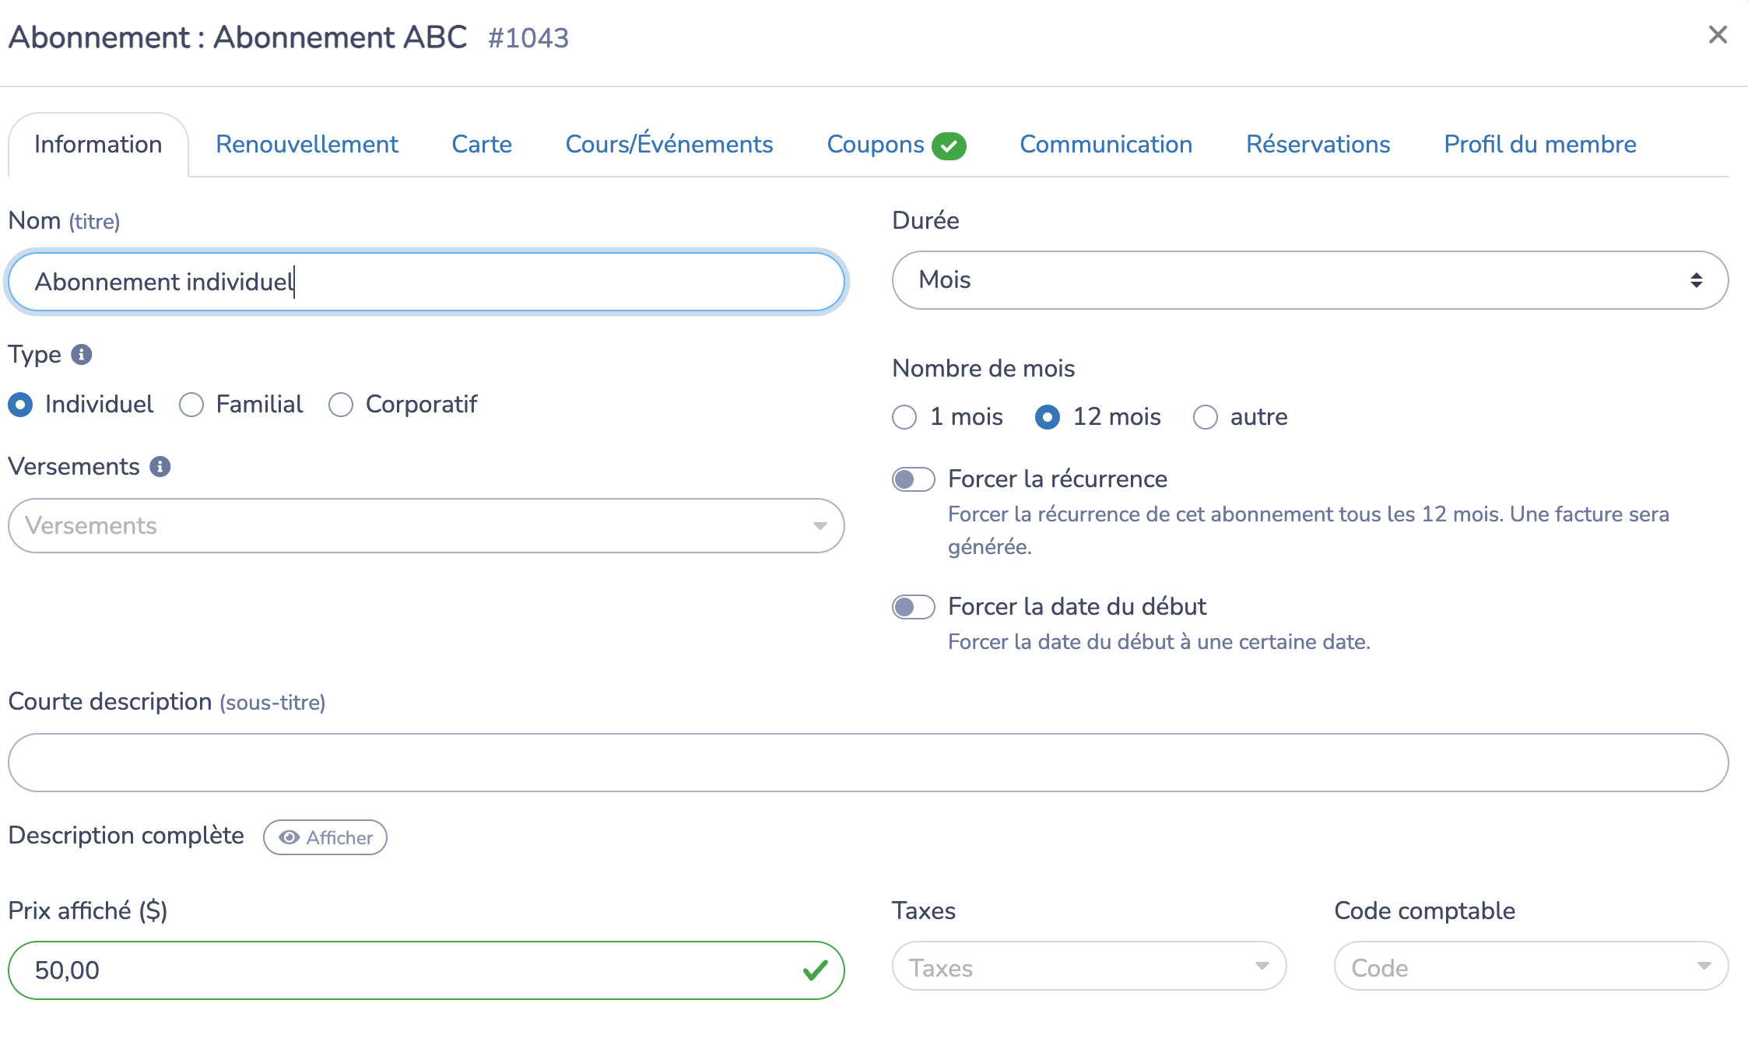
Task: Open the Carte tab
Action: coord(482,145)
